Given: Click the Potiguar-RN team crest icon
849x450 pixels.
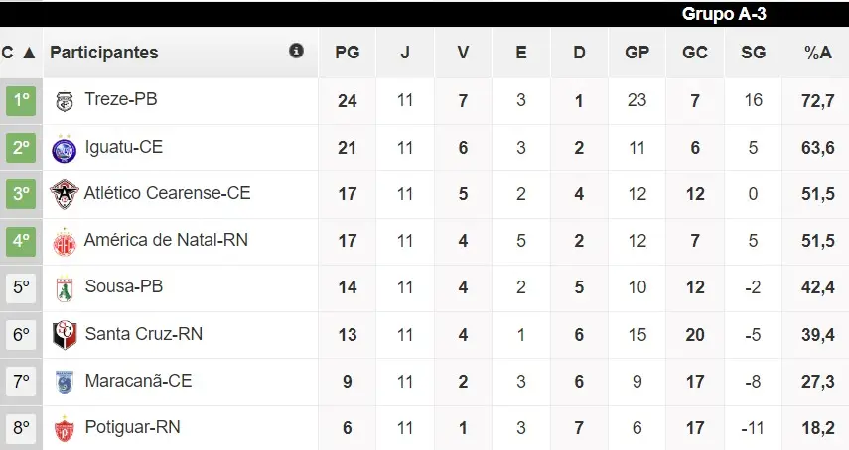Looking at the screenshot, I should click(x=65, y=428).
